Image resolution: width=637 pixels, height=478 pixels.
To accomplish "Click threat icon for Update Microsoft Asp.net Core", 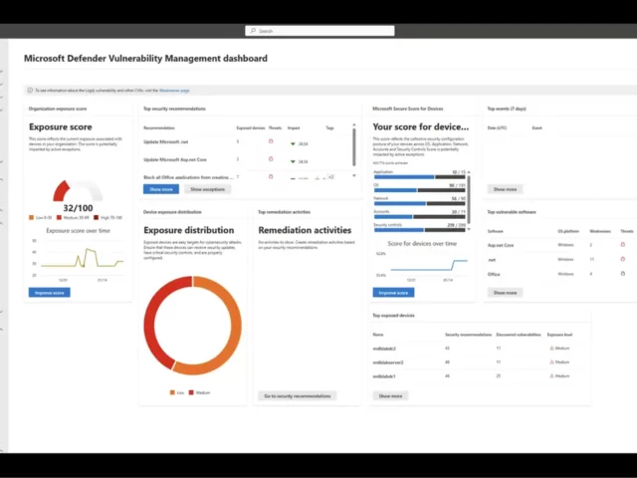I will click(x=271, y=158).
